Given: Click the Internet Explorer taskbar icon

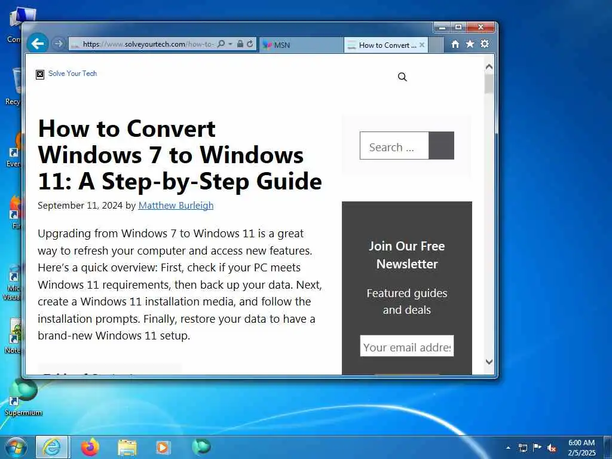Looking at the screenshot, I should pyautogui.click(x=52, y=447).
